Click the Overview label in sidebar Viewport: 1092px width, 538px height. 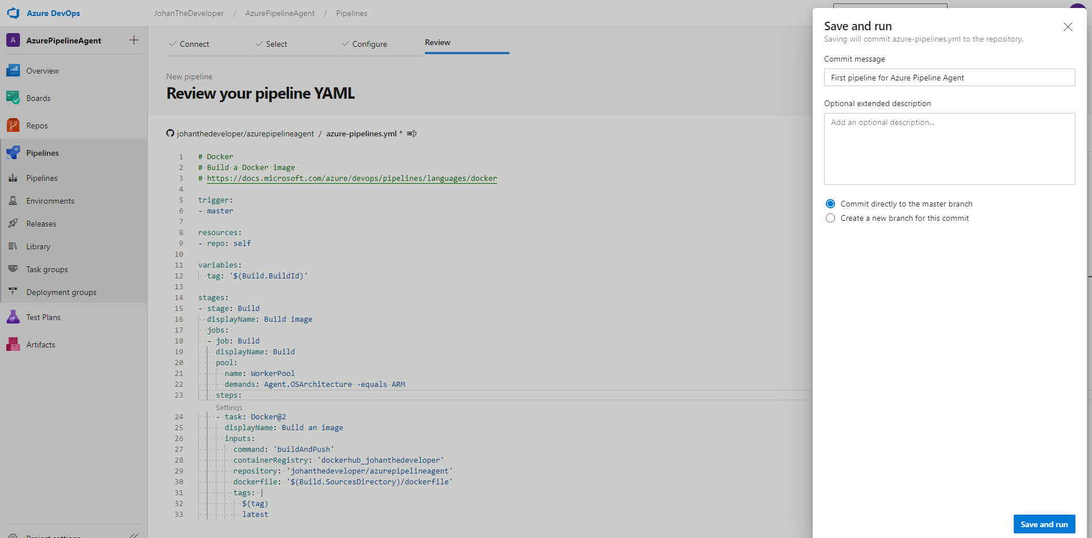point(42,71)
